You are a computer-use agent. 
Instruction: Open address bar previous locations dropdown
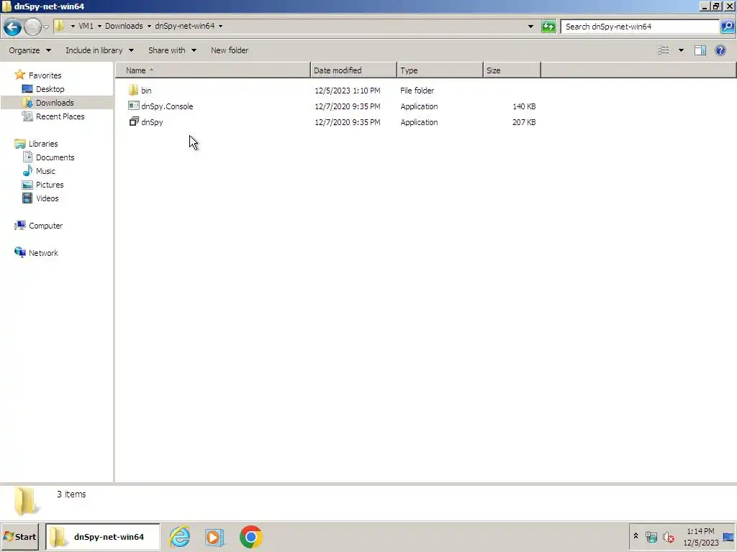tap(530, 27)
